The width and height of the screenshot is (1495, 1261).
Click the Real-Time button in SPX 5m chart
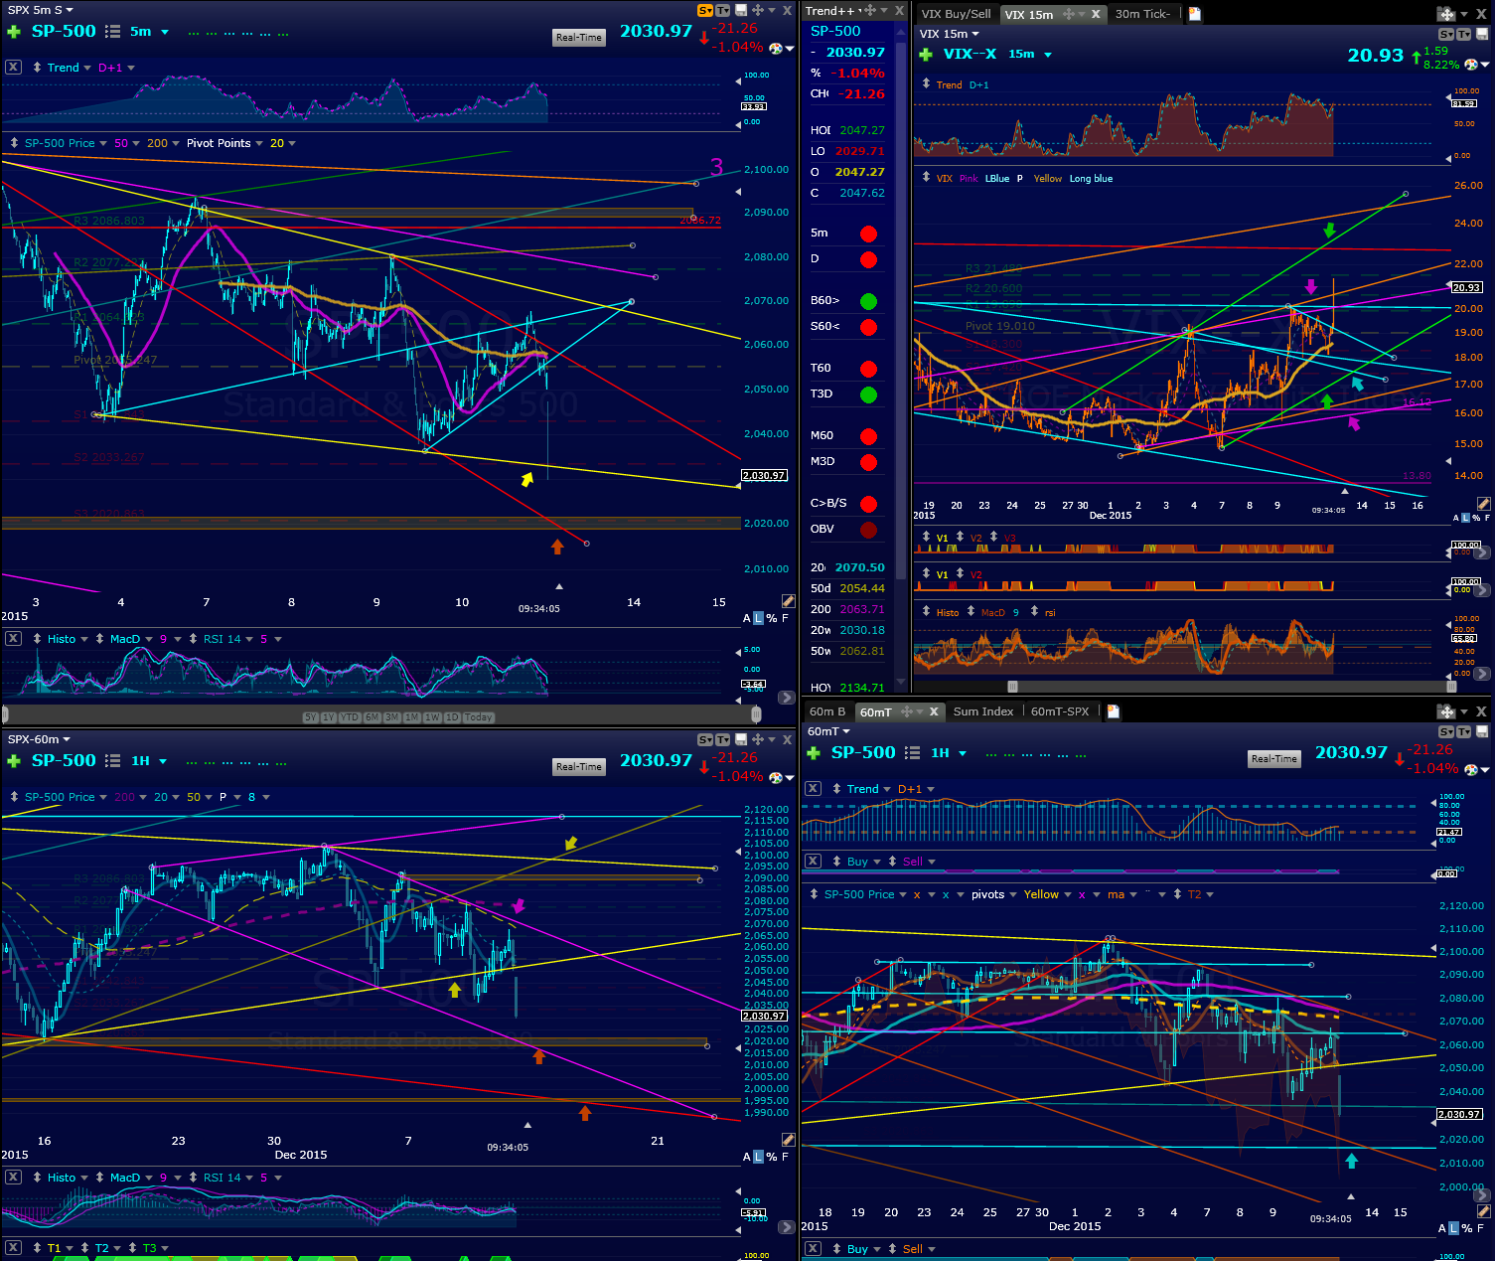pyautogui.click(x=579, y=38)
